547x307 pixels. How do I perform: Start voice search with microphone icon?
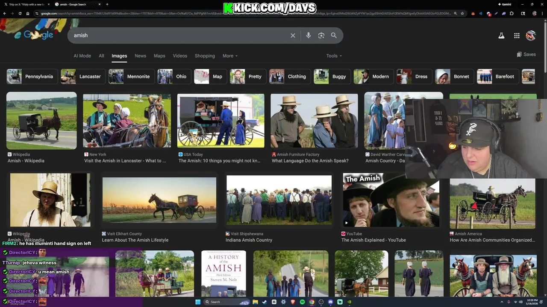click(x=308, y=35)
